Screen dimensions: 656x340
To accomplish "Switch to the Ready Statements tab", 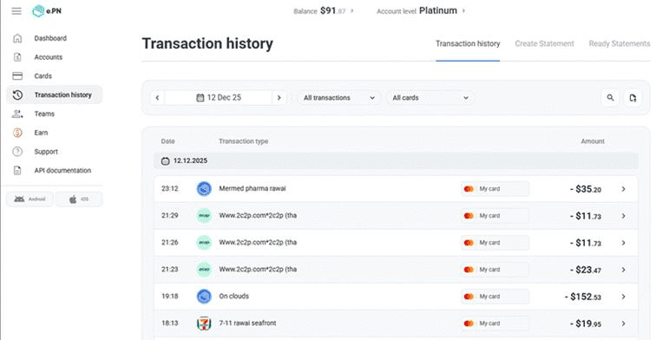I will click(x=620, y=43).
